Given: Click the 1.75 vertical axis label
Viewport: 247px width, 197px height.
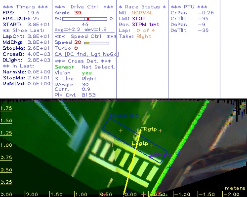Looking at the screenshot, I should (6, 108).
